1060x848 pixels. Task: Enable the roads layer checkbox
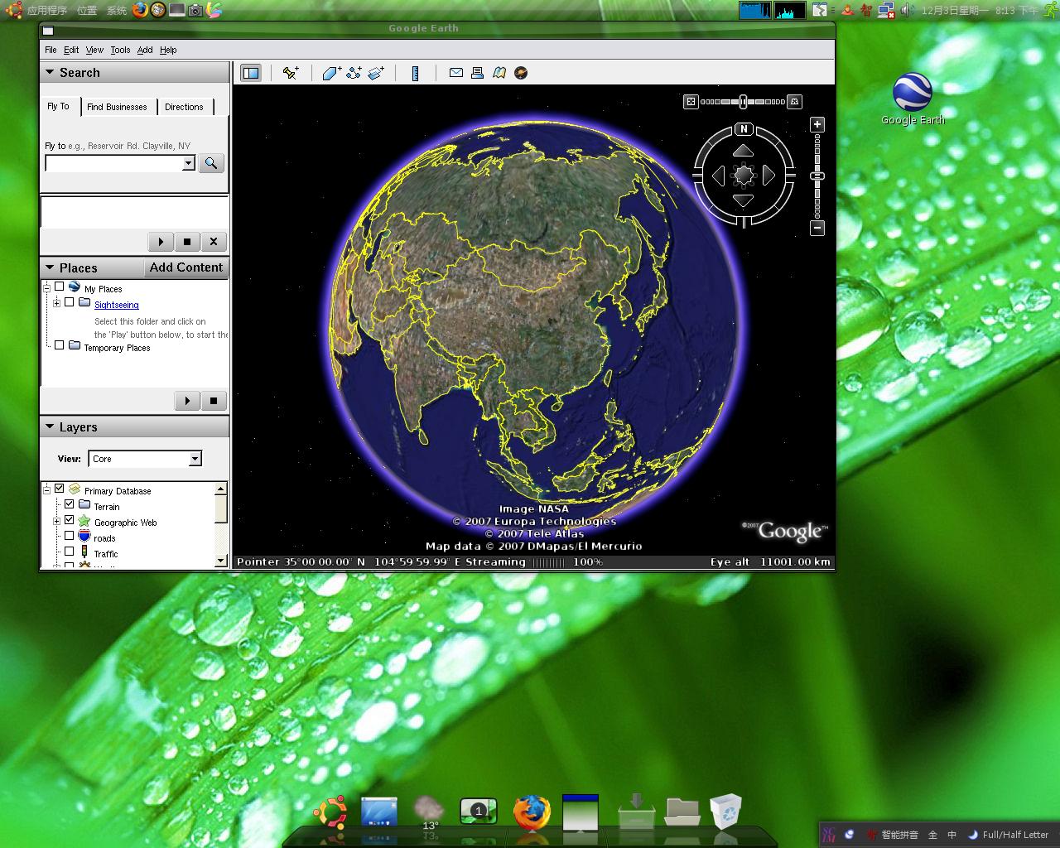click(70, 536)
